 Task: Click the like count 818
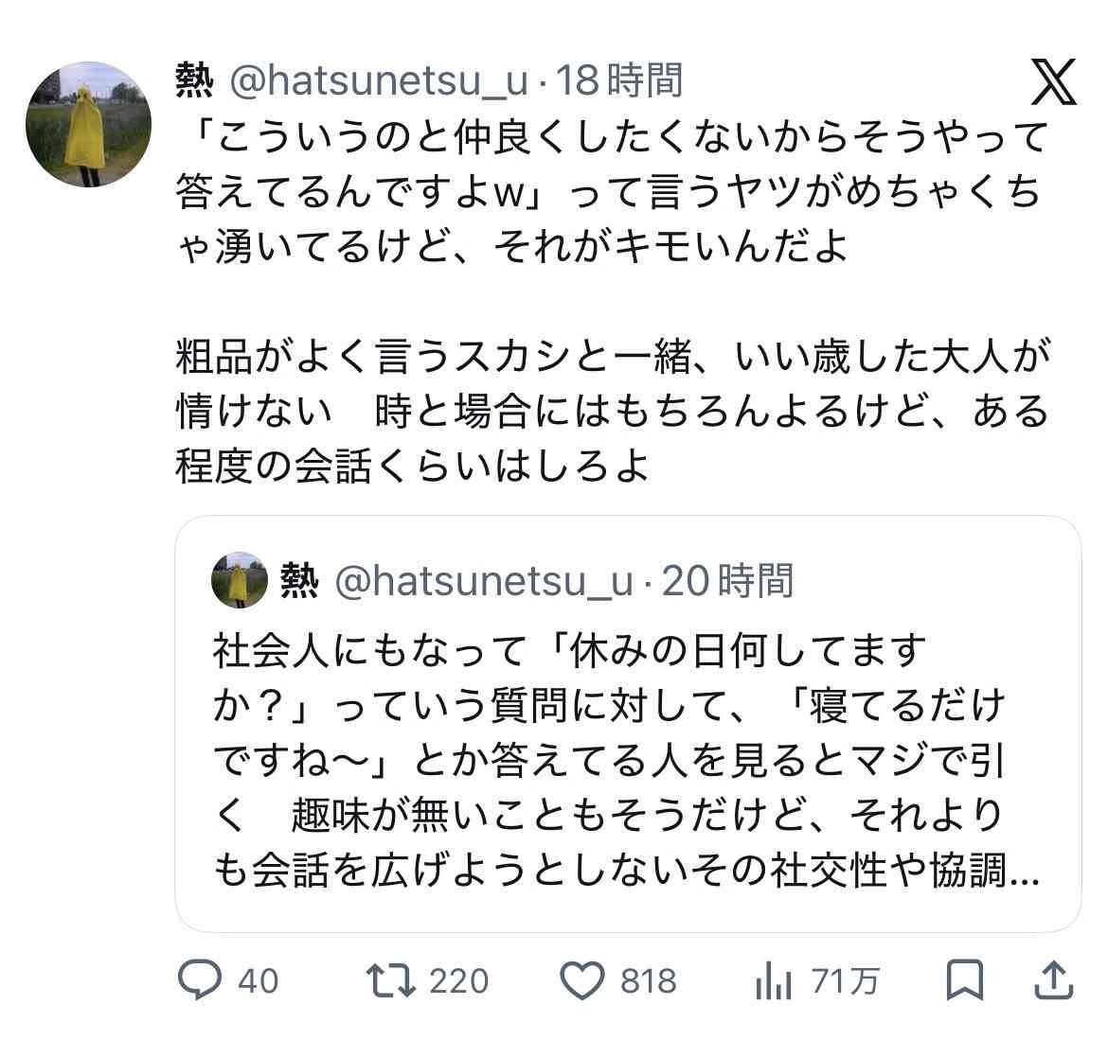pos(649,981)
